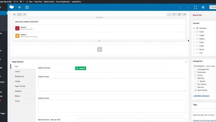The image size is (216, 122).
Task: Delete the container with X icon
Action: 184,14
